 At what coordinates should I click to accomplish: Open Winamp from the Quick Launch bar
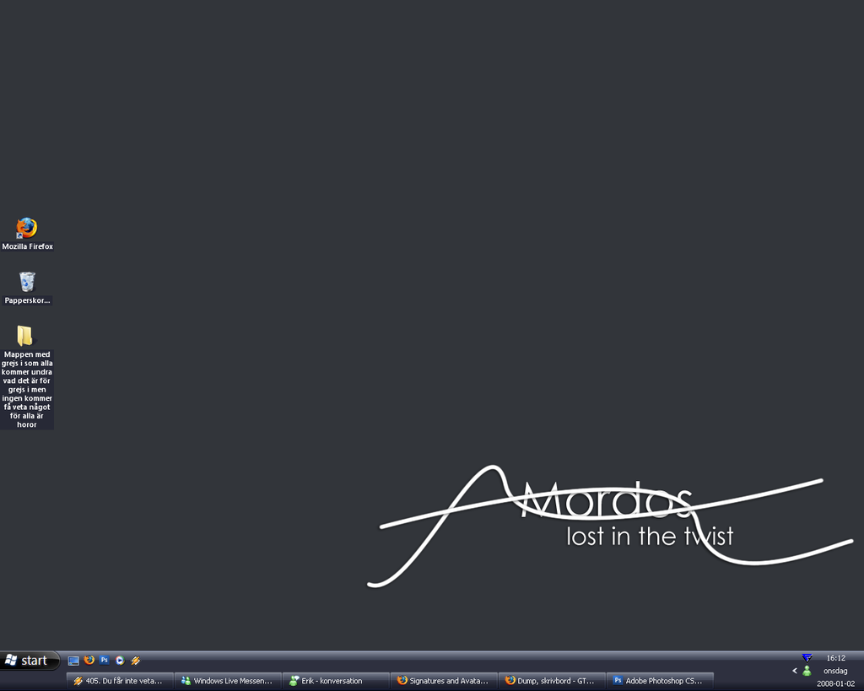(135, 661)
